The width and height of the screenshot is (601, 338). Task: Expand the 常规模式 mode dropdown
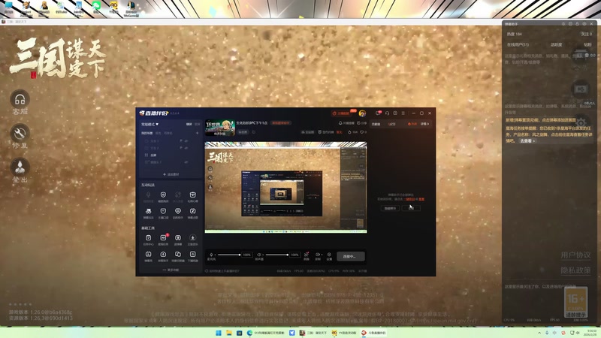point(149,124)
